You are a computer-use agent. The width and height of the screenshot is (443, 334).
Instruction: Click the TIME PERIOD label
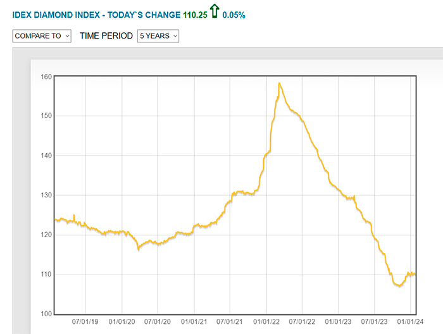[x=106, y=36]
